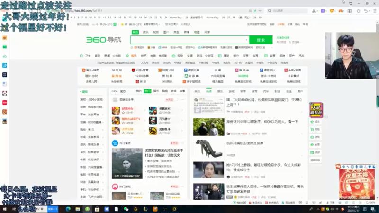Screen dimensions: 379x213
Task: Open File Explorer from the taskbar
Action: point(78,209)
